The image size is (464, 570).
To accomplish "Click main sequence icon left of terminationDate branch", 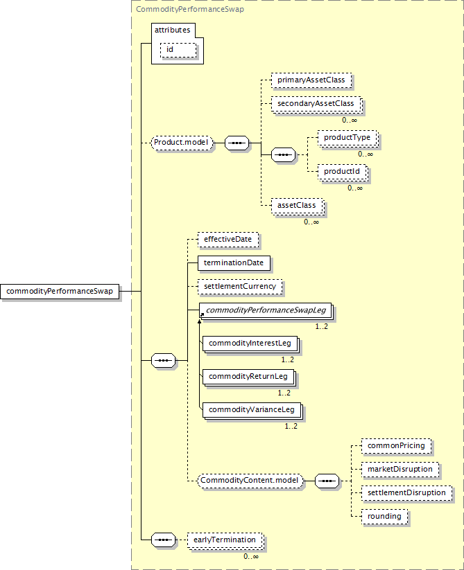I will [x=164, y=360].
